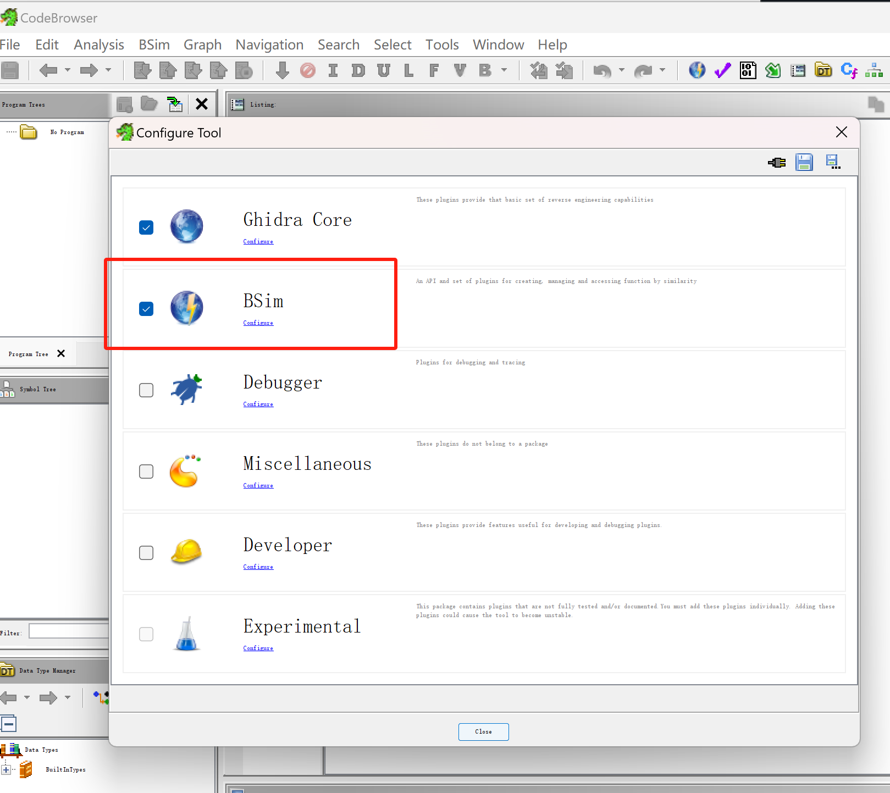
Task: Click the 'D' next data toolbar icon
Action: pyautogui.click(x=358, y=70)
